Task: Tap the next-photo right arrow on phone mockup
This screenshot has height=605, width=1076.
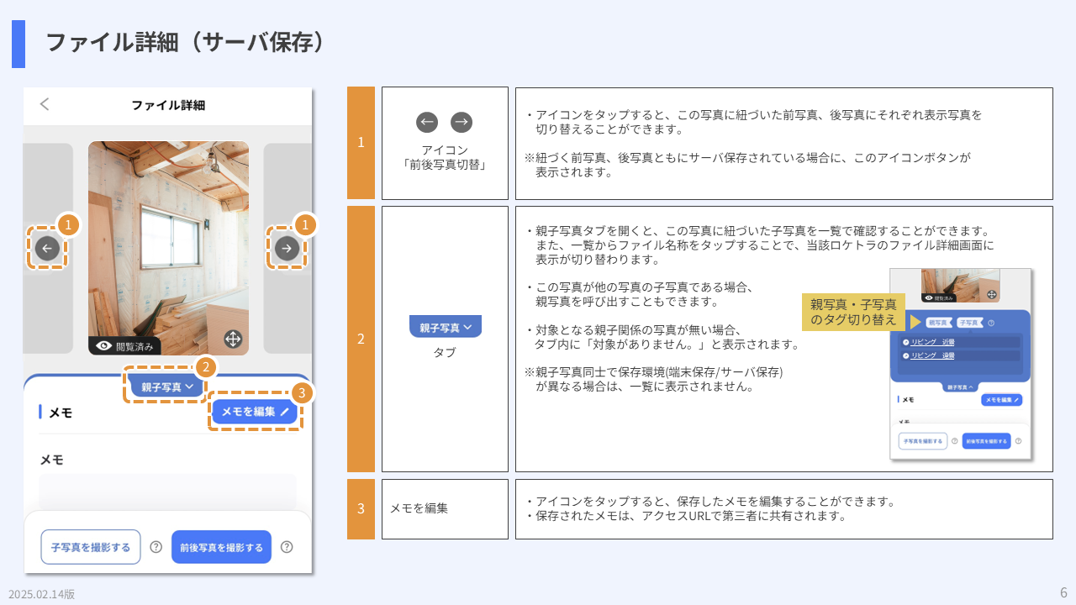Action: pos(287,248)
